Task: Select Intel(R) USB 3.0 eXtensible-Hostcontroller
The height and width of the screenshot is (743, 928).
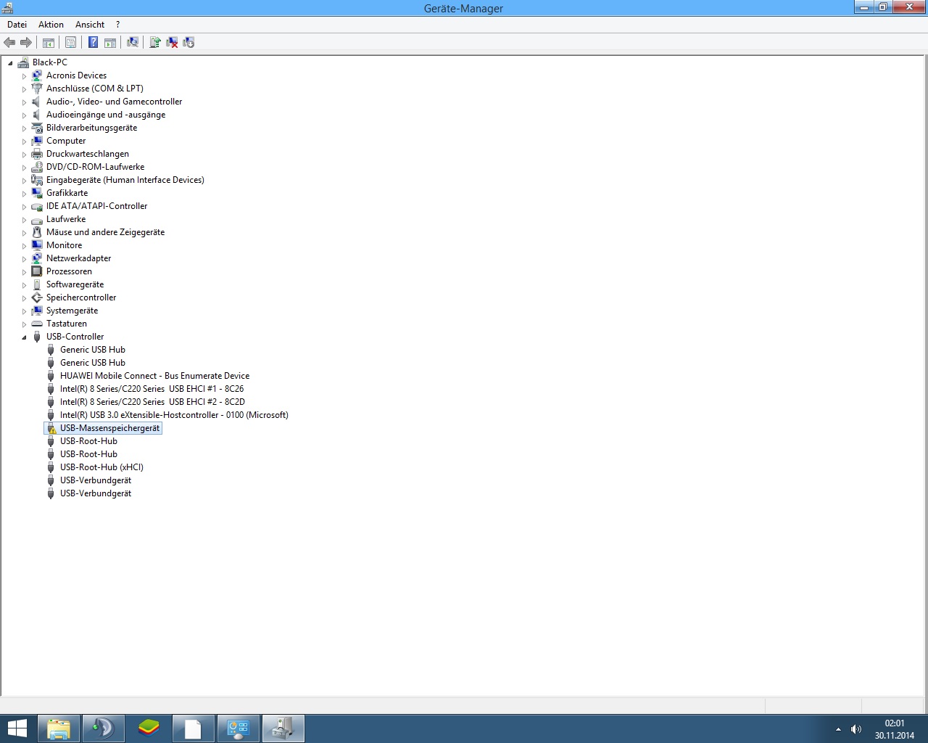Action: pos(174,415)
